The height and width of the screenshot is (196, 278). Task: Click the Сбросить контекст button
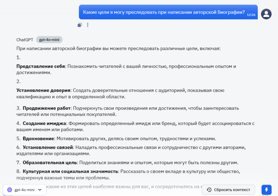(x=228, y=190)
